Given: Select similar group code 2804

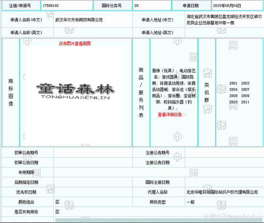Looking at the screenshot, I should [233, 89].
